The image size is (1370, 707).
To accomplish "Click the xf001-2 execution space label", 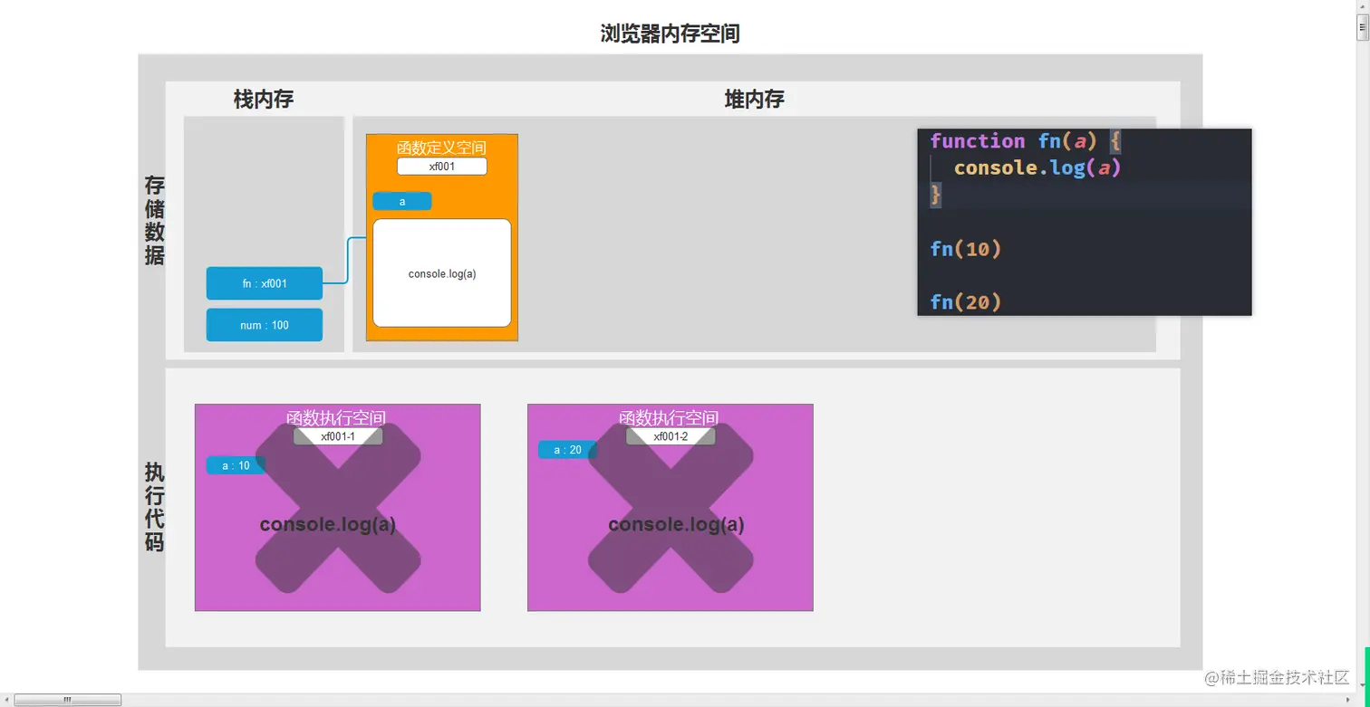I will coord(671,436).
